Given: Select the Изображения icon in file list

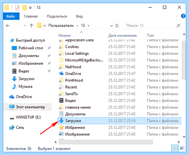Looking at the screenshot, I should pos(61,134).
